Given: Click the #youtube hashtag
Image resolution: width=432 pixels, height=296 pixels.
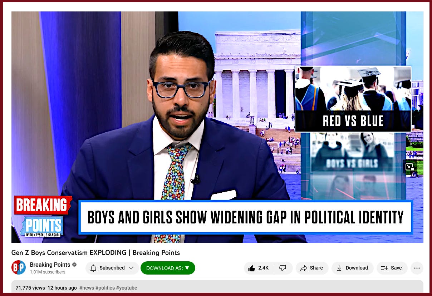Looking at the screenshot, I should (127, 288).
